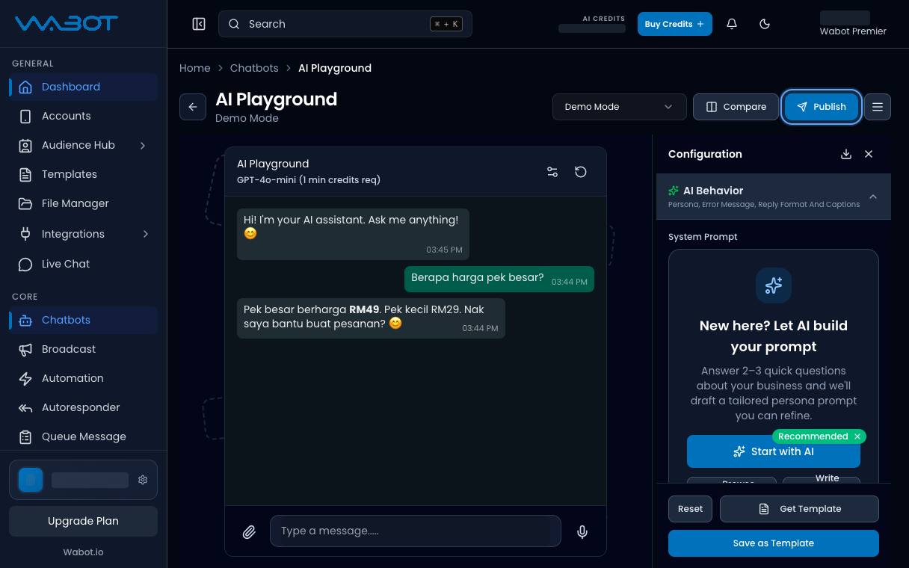Open workspace settings gear icon
The image size is (909, 568).
coord(143,480)
